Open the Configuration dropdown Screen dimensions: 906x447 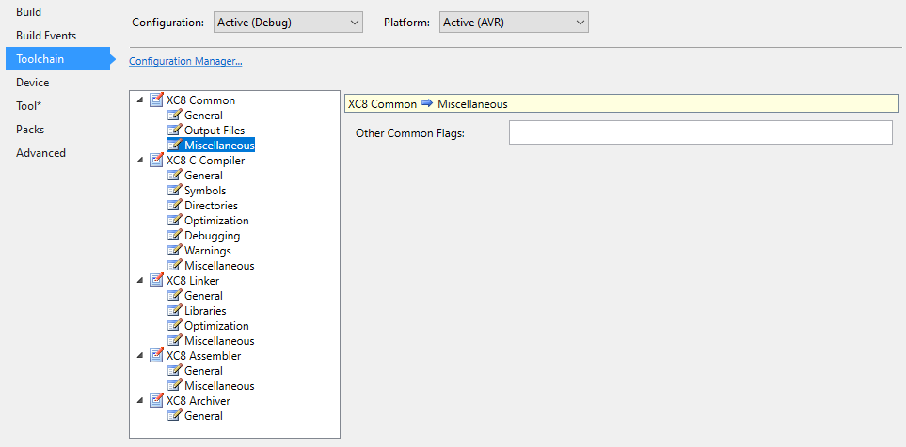point(287,22)
